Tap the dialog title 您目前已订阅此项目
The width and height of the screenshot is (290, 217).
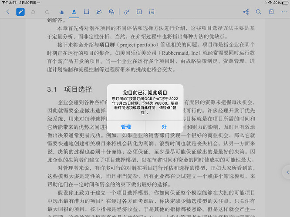[x=145, y=92]
